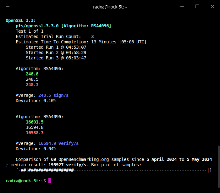
Task: Click the green value 248.8
Action: tap(32, 74)
